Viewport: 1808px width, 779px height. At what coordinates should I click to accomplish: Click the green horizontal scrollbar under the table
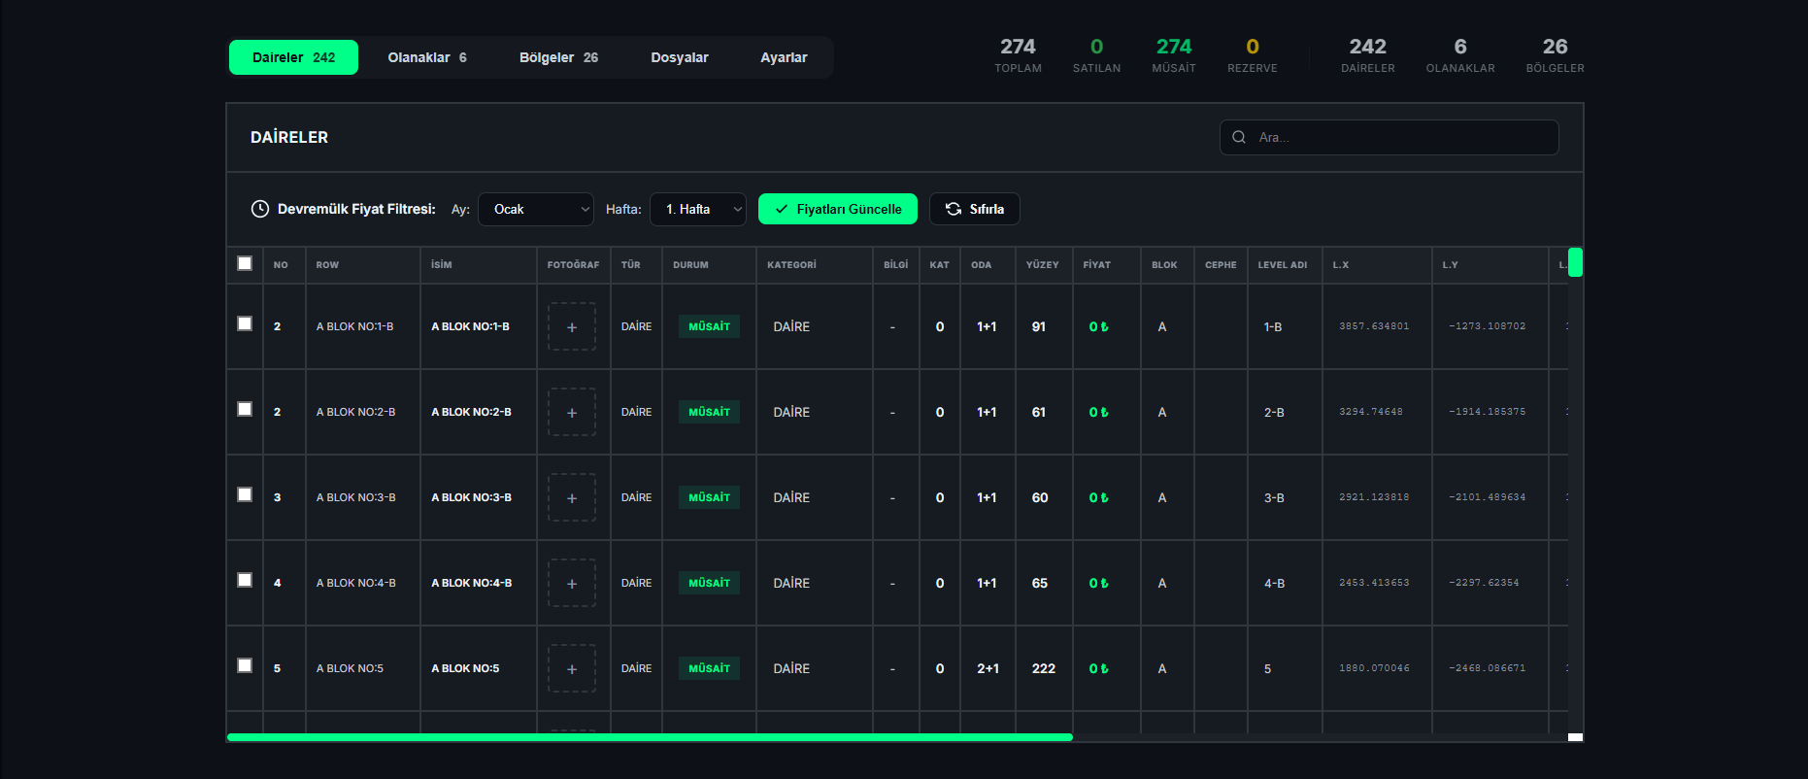[649, 737]
